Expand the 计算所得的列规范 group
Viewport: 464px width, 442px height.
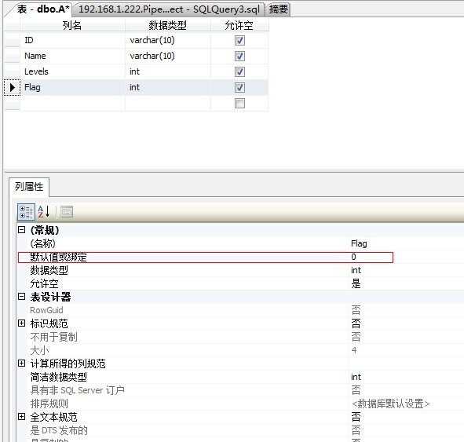(22, 363)
